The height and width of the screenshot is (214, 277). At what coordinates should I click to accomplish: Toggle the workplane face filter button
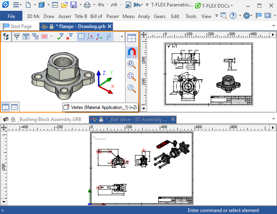click(x=109, y=36)
